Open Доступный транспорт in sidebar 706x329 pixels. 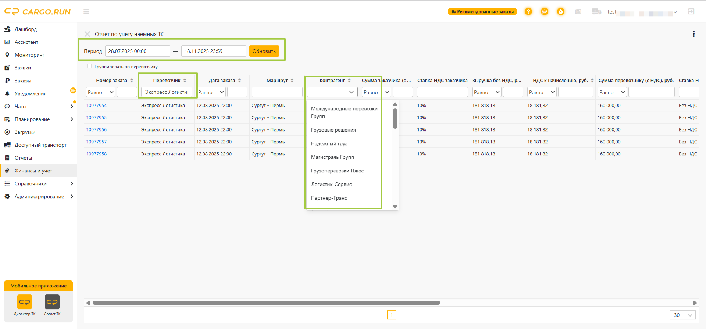point(38,145)
